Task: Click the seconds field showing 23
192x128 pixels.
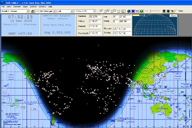Action: coord(115,11)
